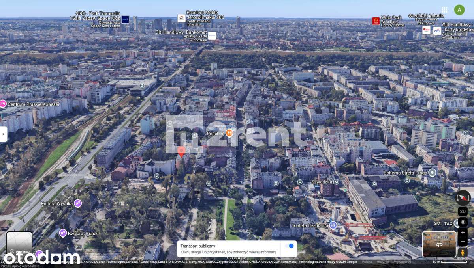Activate the Street View pegman
Screen dimensions: 474x268
[463, 252]
